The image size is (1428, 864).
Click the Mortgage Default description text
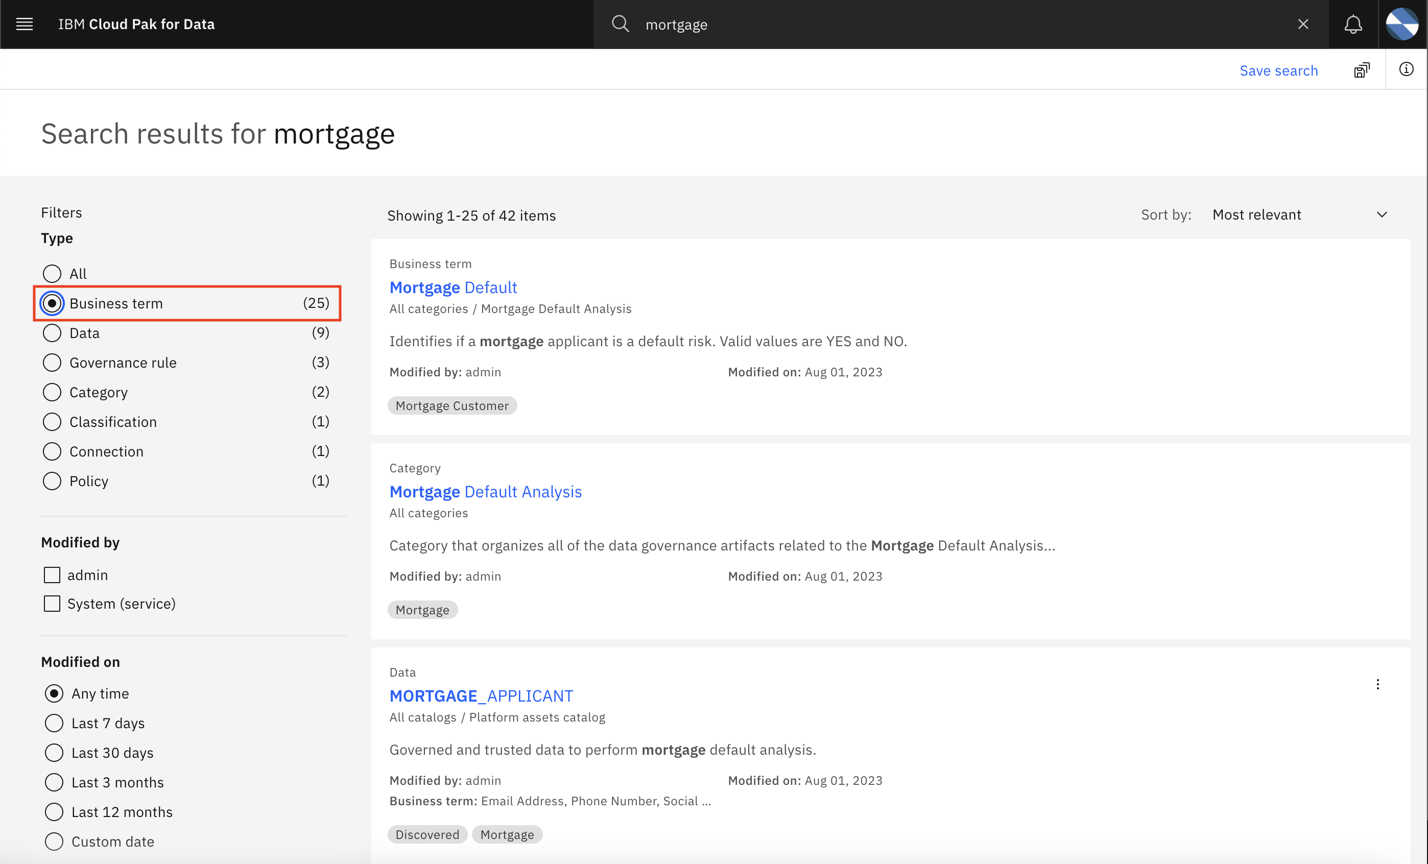tap(648, 341)
